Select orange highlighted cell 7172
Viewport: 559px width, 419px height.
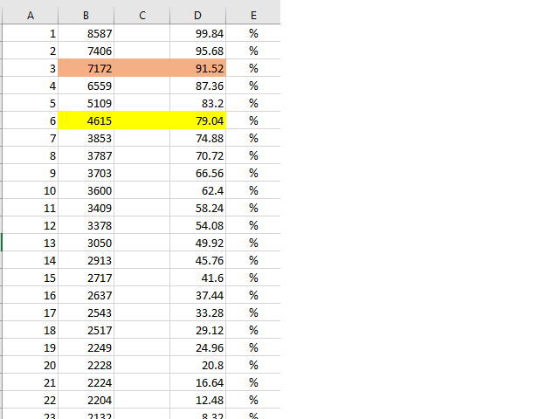[x=86, y=68]
